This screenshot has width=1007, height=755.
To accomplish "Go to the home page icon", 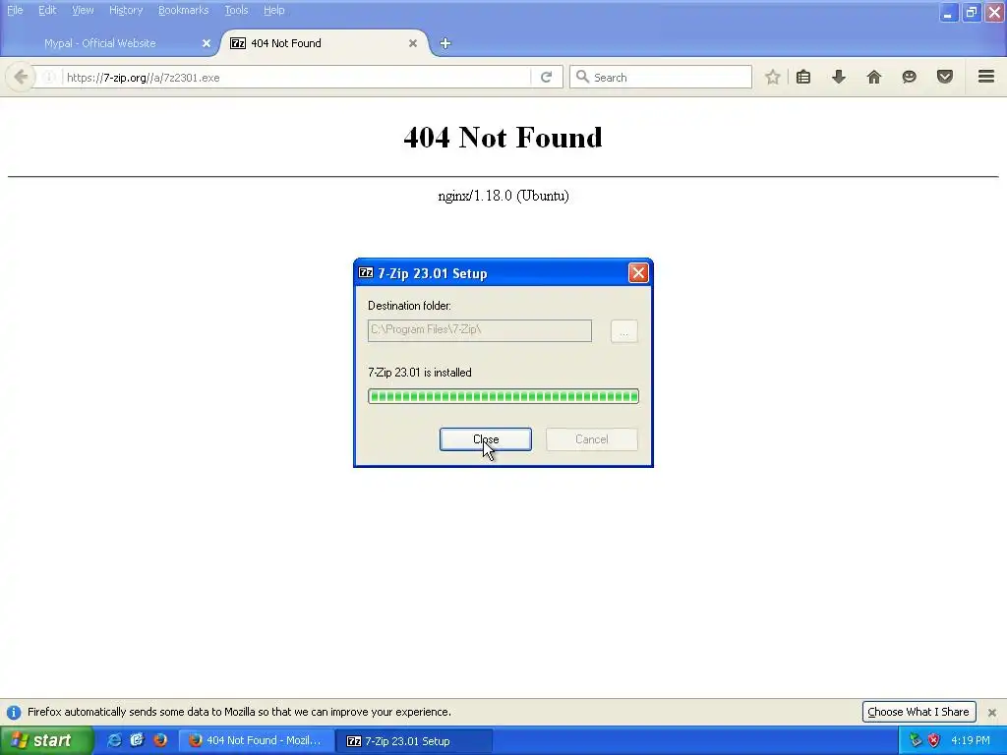I will [874, 77].
